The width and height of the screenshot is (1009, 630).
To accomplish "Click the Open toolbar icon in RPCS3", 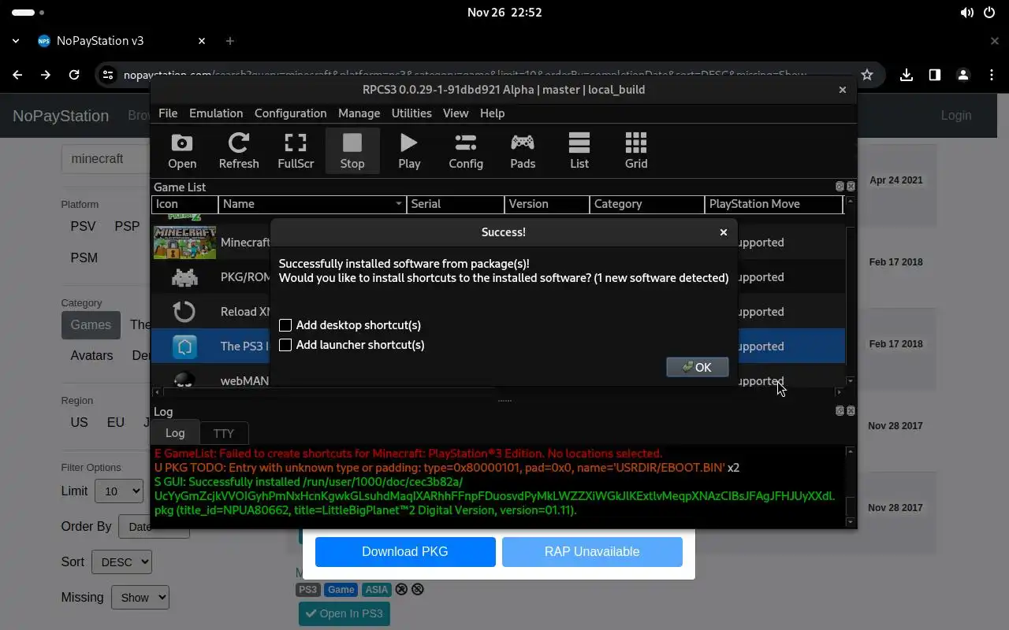I will pyautogui.click(x=182, y=150).
